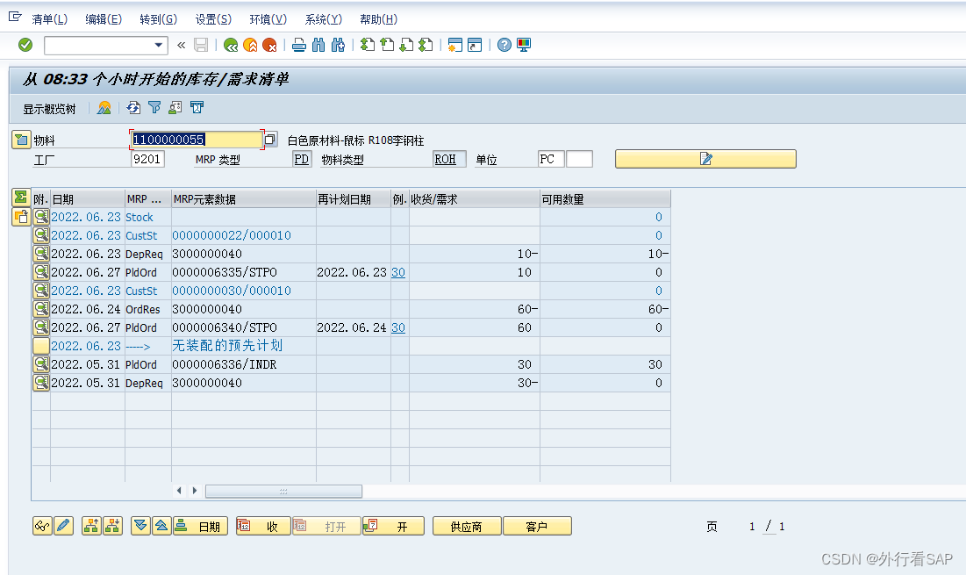Open the PldOrd 0000006335/STPO link
Image resolution: width=966 pixels, height=575 pixels.
222,271
